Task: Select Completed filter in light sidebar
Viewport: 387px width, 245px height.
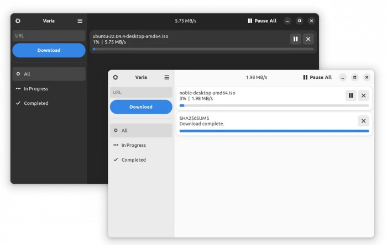Action: [133, 160]
